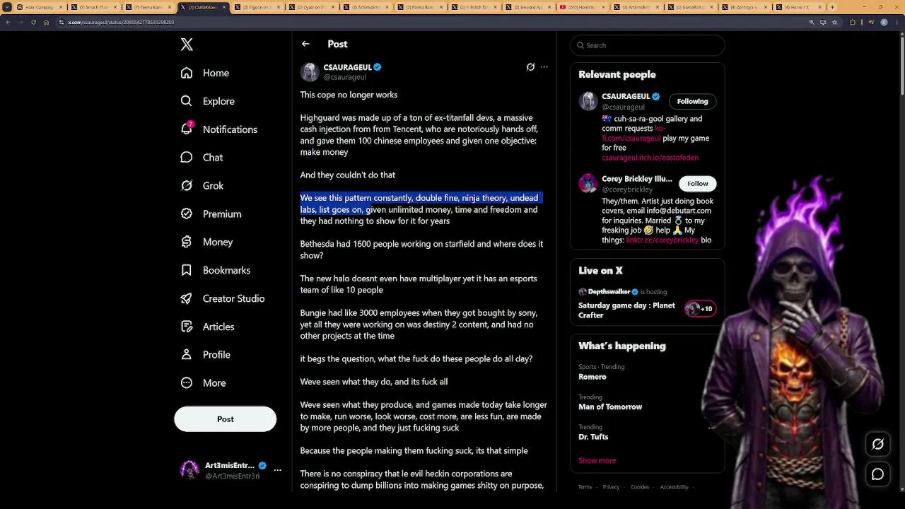The image size is (905, 509).
Task: Click the Privacy footer link
Action: (x=611, y=487)
